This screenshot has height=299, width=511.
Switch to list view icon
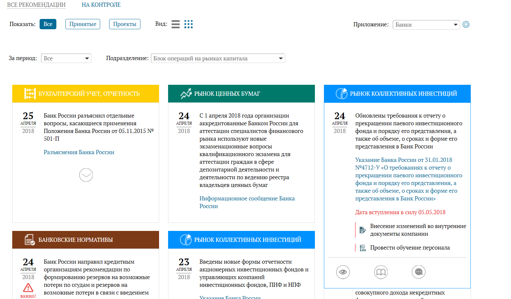(175, 24)
